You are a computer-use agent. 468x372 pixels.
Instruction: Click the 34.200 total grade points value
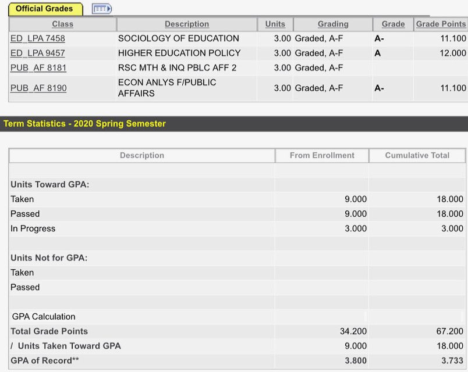point(353,331)
